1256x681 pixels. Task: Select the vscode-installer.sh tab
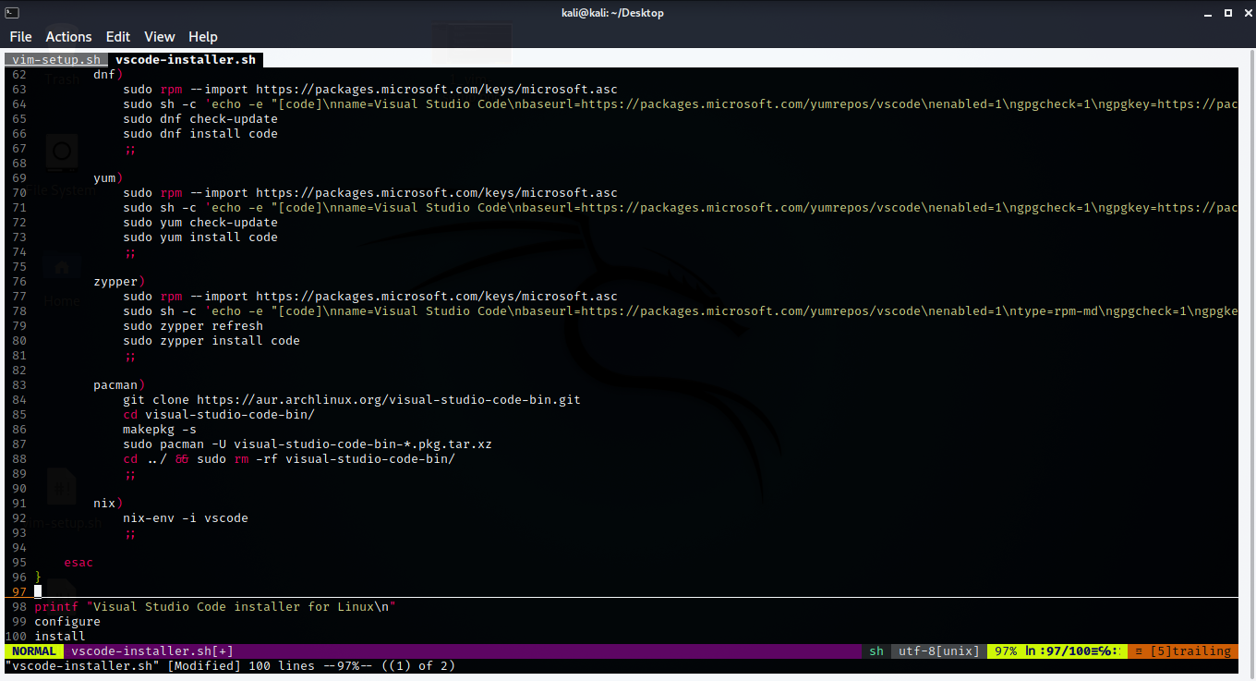click(x=186, y=60)
